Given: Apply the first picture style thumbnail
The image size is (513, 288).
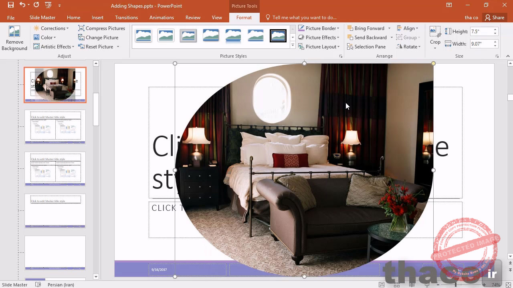Looking at the screenshot, I should pyautogui.click(x=143, y=36).
